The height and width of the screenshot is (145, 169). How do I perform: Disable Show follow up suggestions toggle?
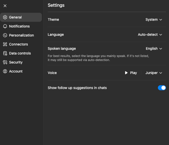point(162,88)
